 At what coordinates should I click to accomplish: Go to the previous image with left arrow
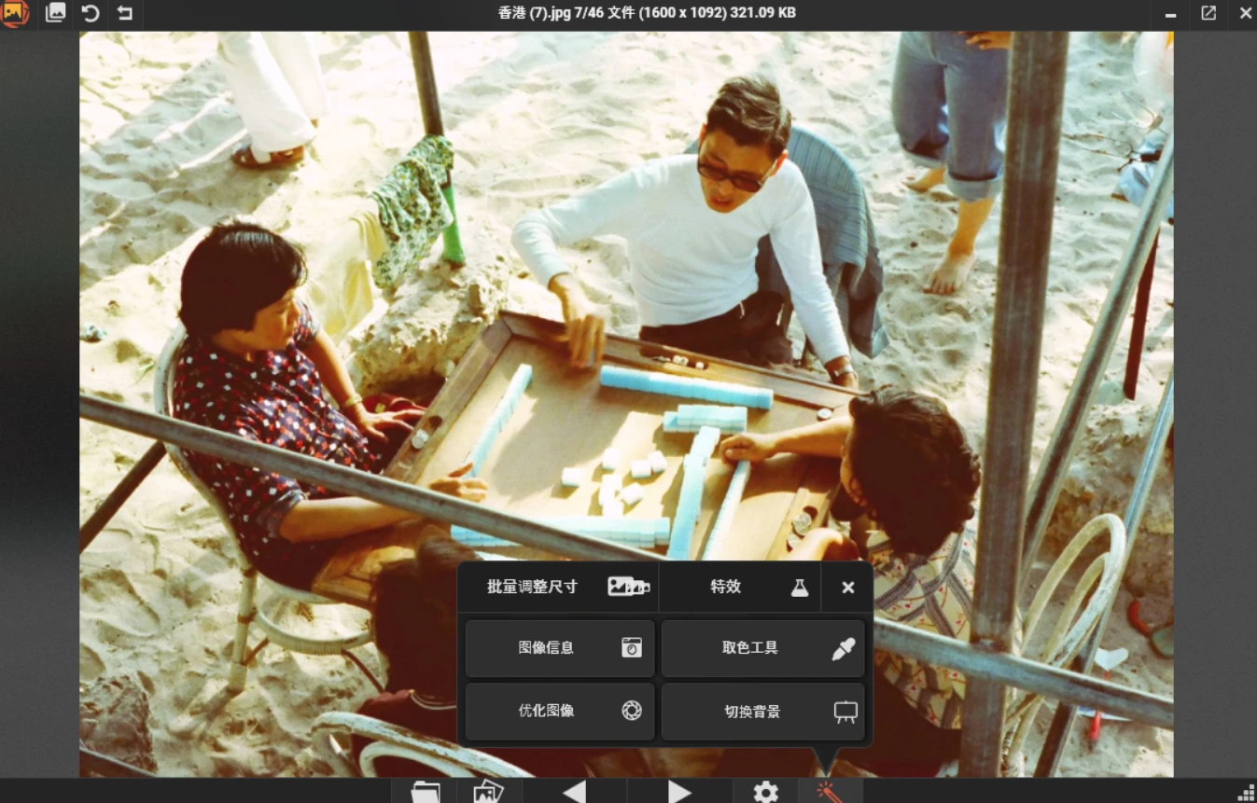pyautogui.click(x=575, y=792)
